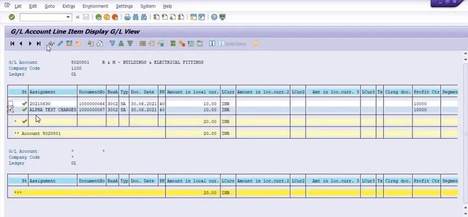This screenshot has width=468, height=217.
Task: Click the blue Information 'i' icon
Action: (x=212, y=44)
